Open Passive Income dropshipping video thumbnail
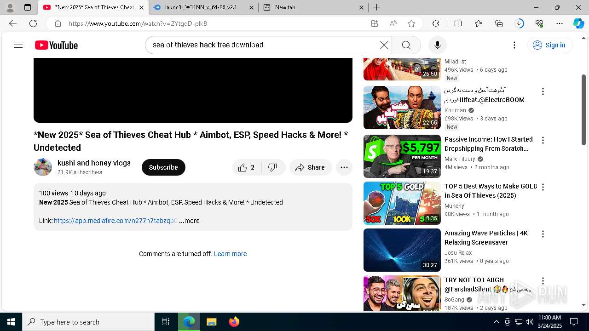The width and height of the screenshot is (589, 331). 402,156
